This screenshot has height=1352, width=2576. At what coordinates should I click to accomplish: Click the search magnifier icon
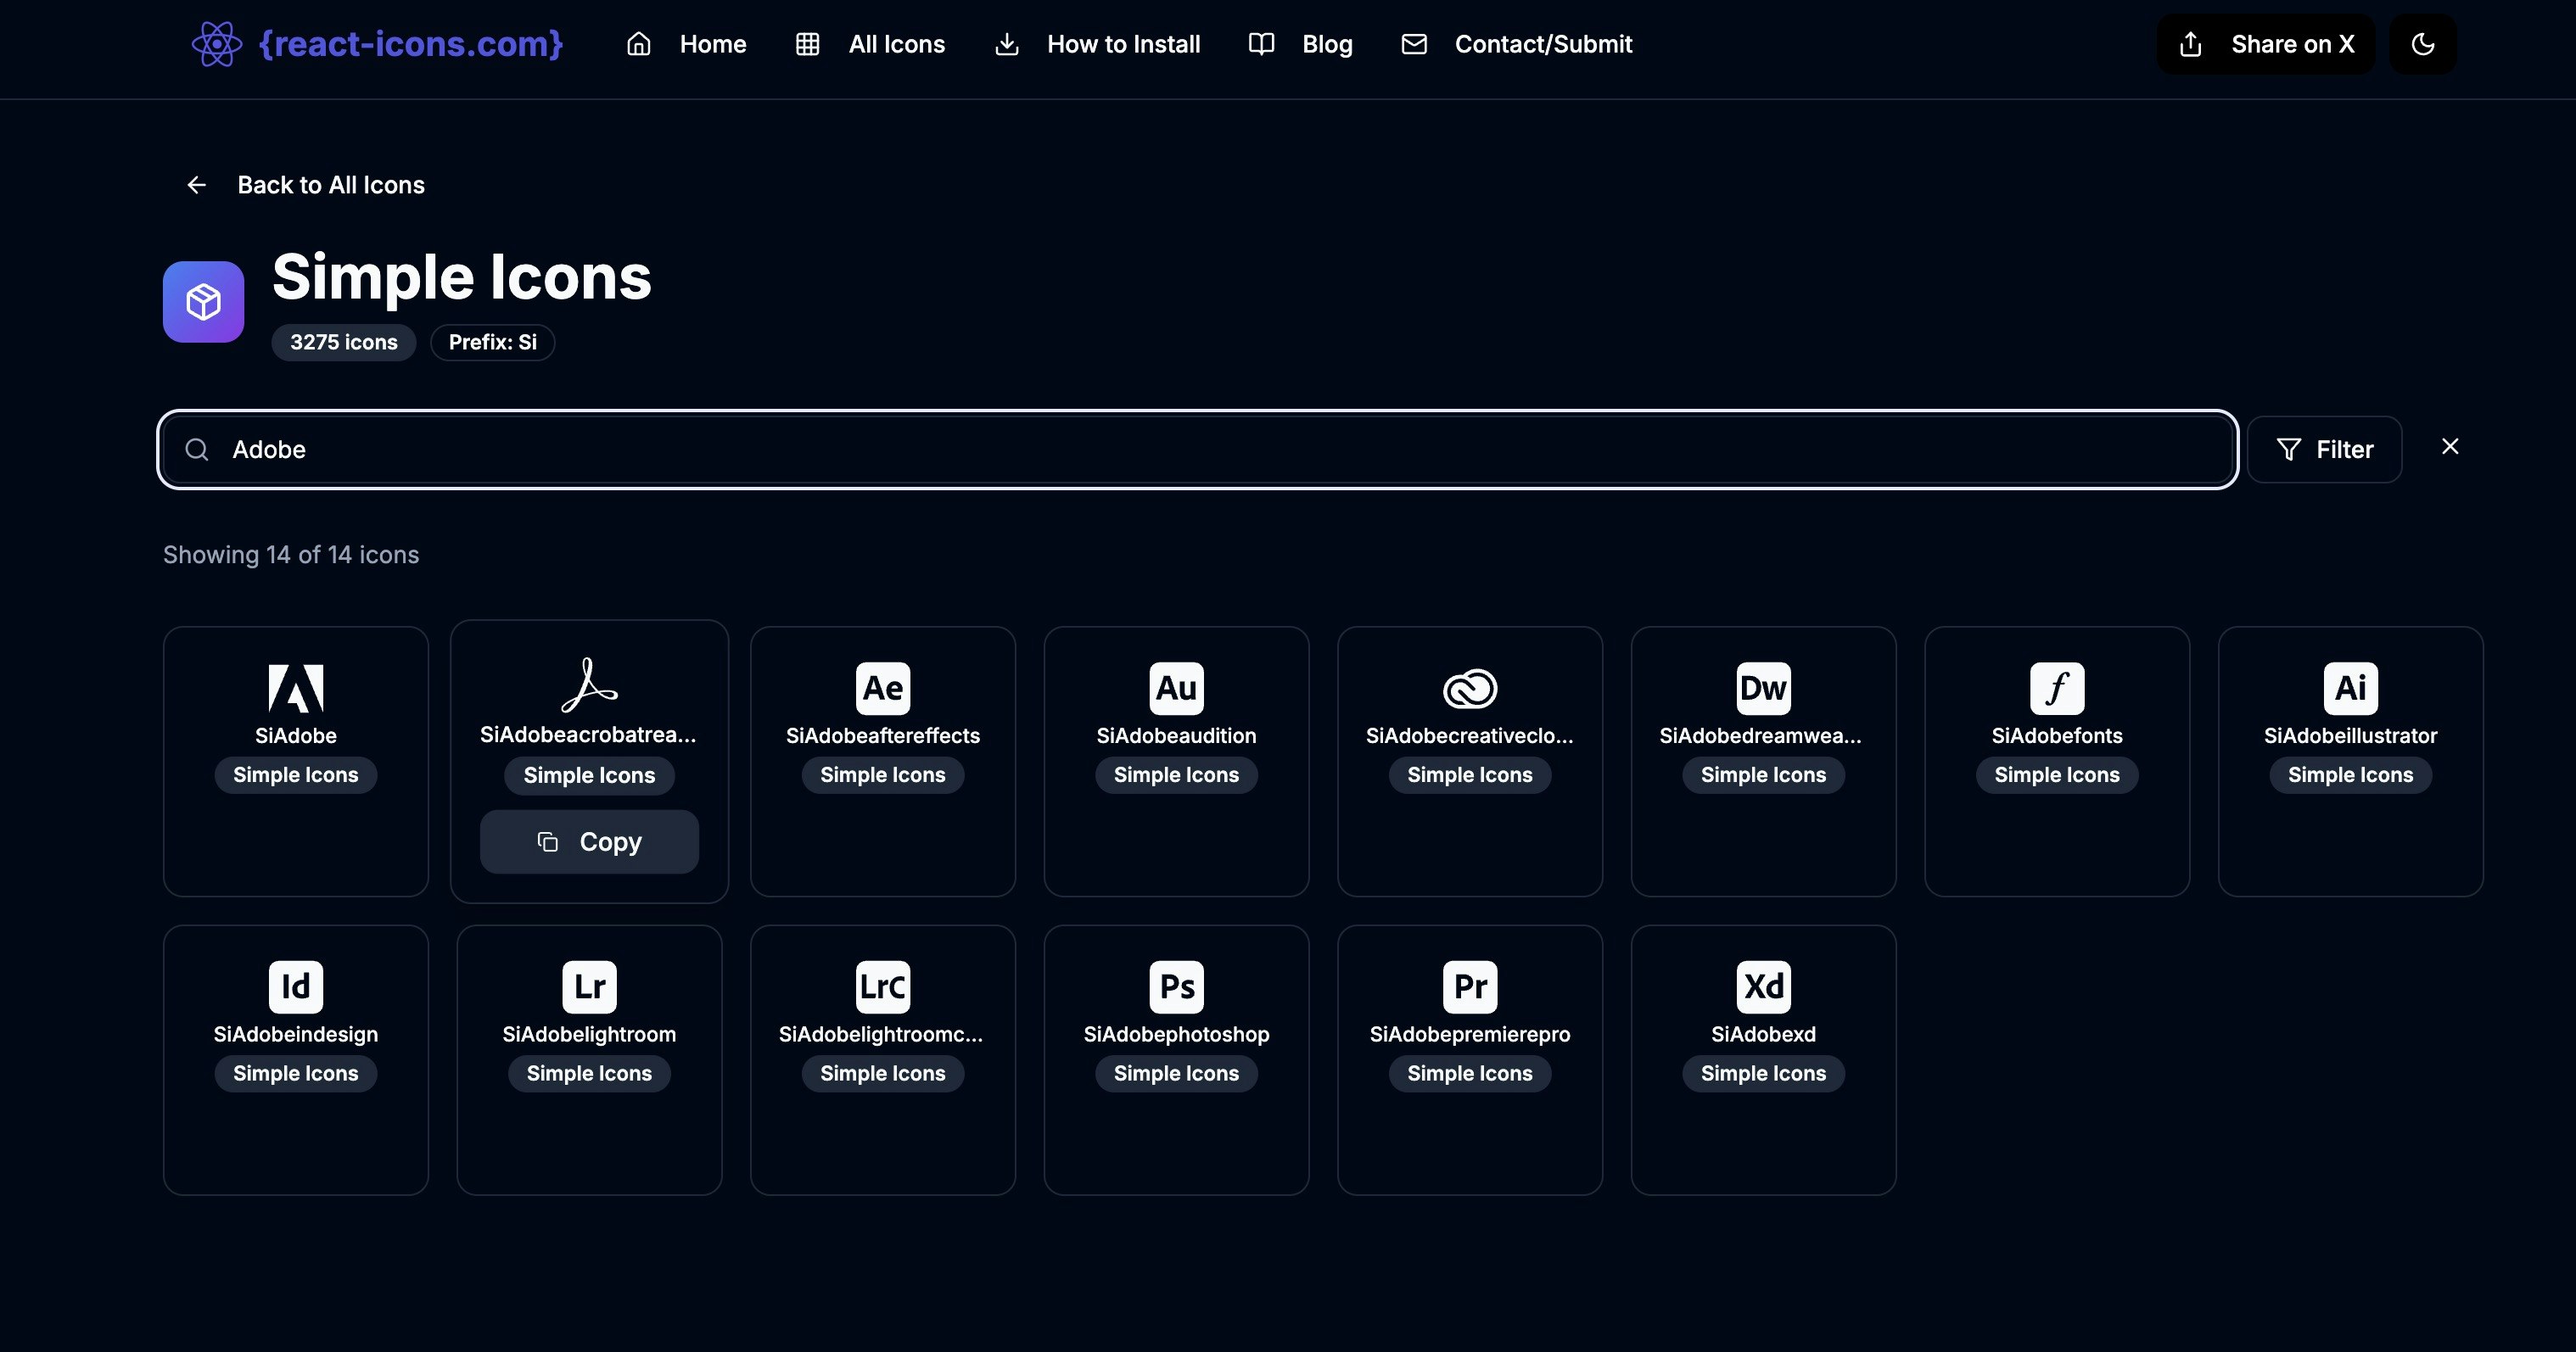coord(197,450)
